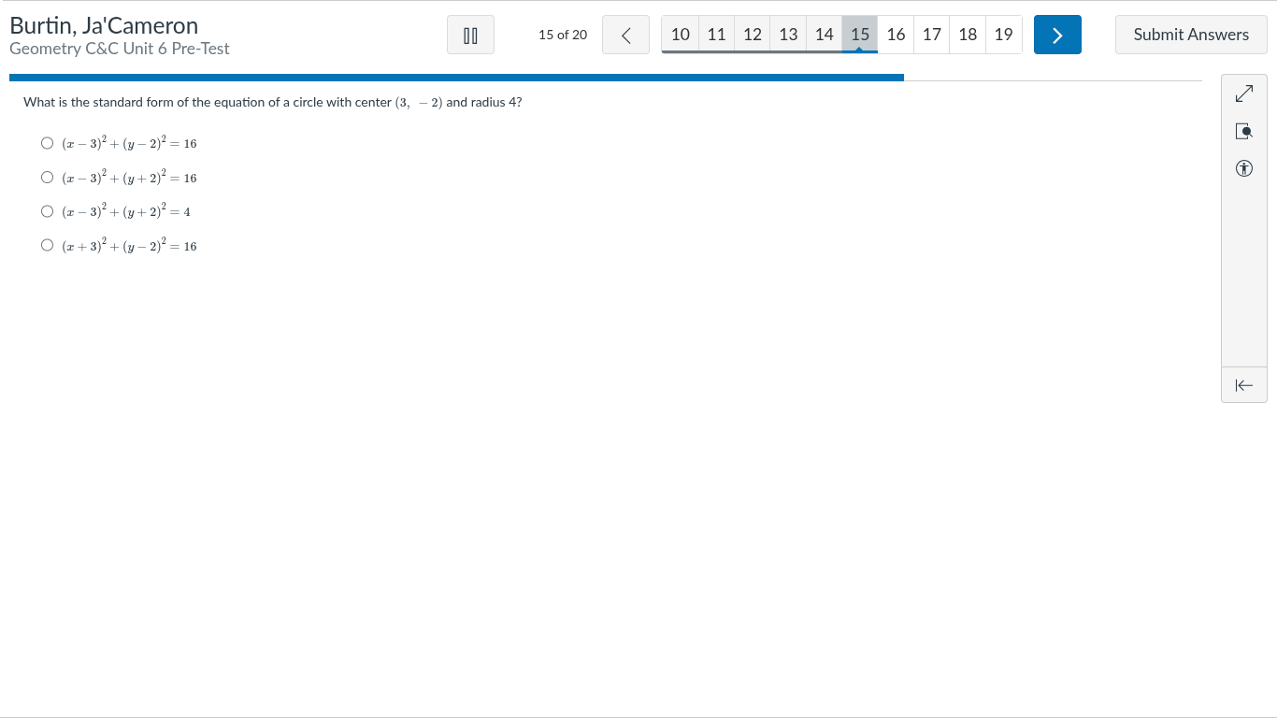Choose answer (x−3)²+(y+2)²=16
The image size is (1277, 718).
pyautogui.click(x=48, y=178)
